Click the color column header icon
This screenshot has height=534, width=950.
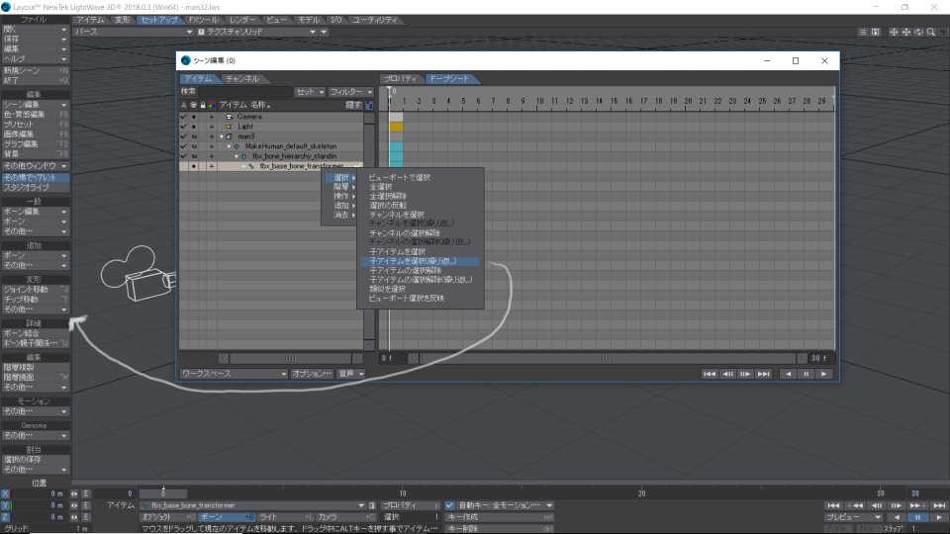[212, 106]
